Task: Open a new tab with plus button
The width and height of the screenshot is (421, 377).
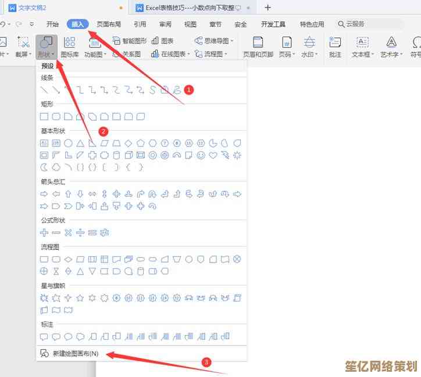Action: 267,8
